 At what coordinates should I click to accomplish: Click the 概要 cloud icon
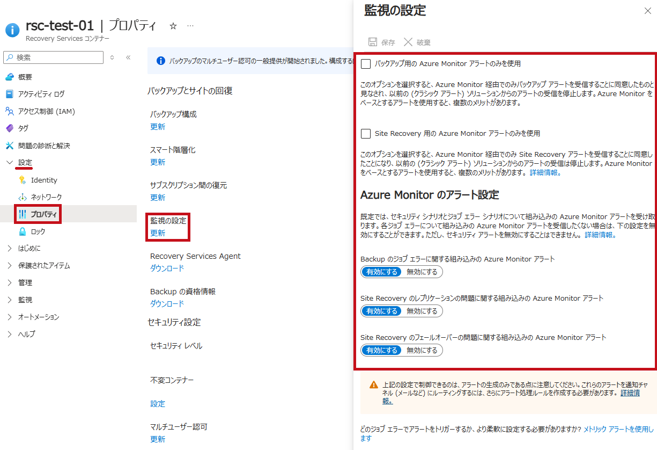9,77
